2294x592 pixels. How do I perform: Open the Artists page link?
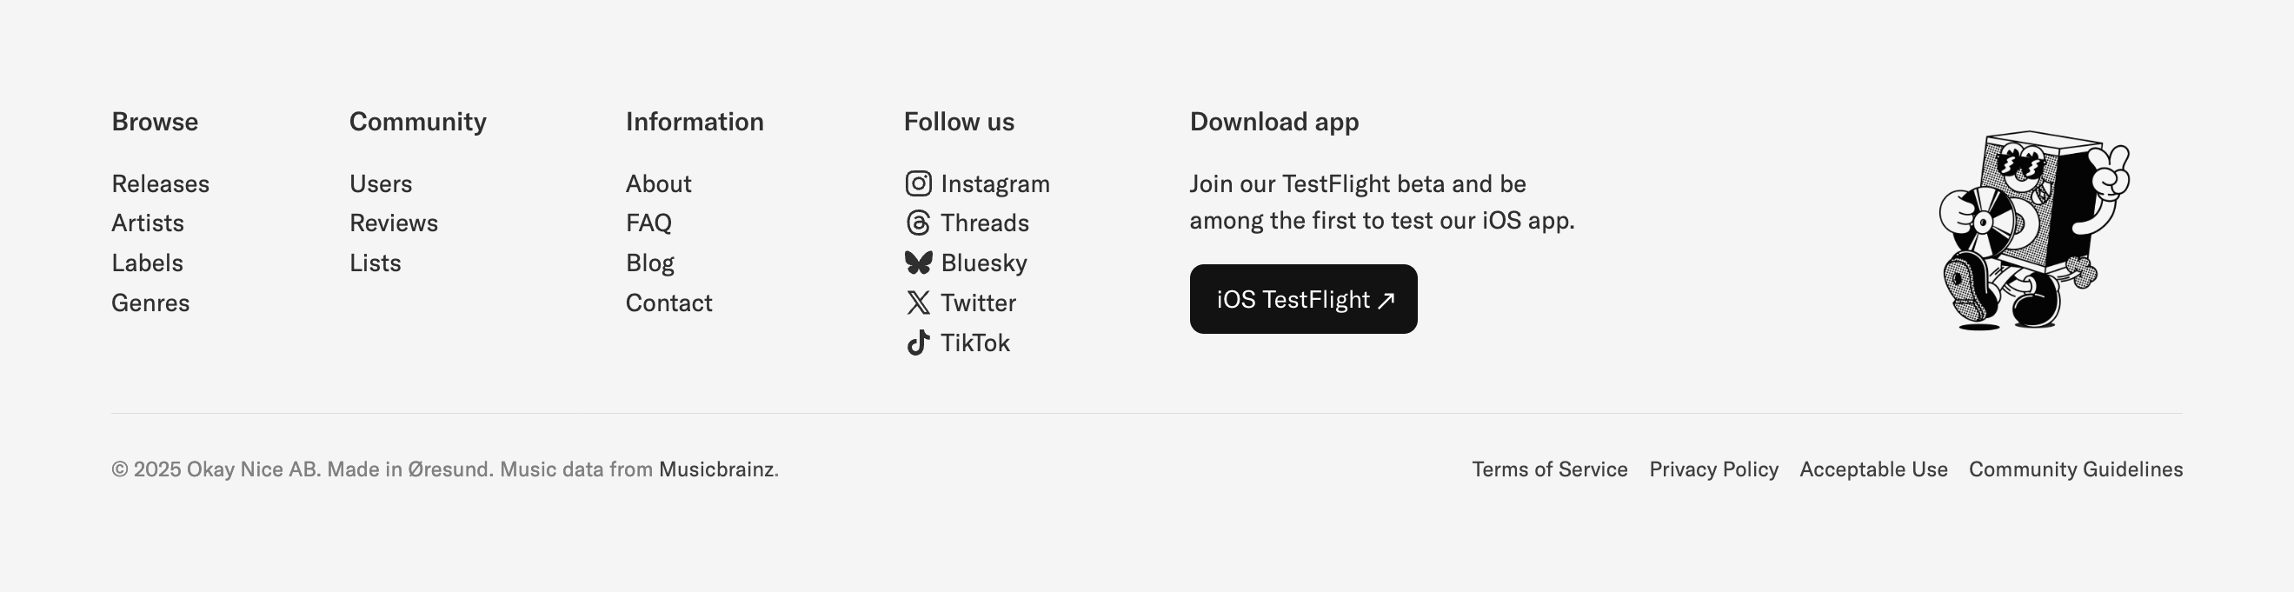tap(148, 223)
